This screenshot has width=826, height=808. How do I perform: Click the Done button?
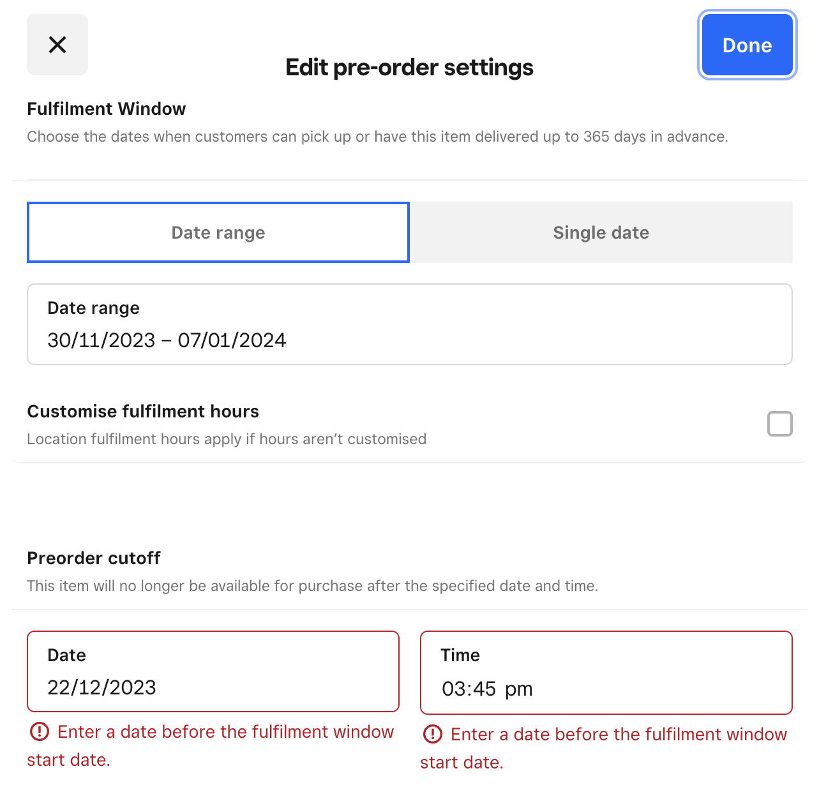point(747,45)
